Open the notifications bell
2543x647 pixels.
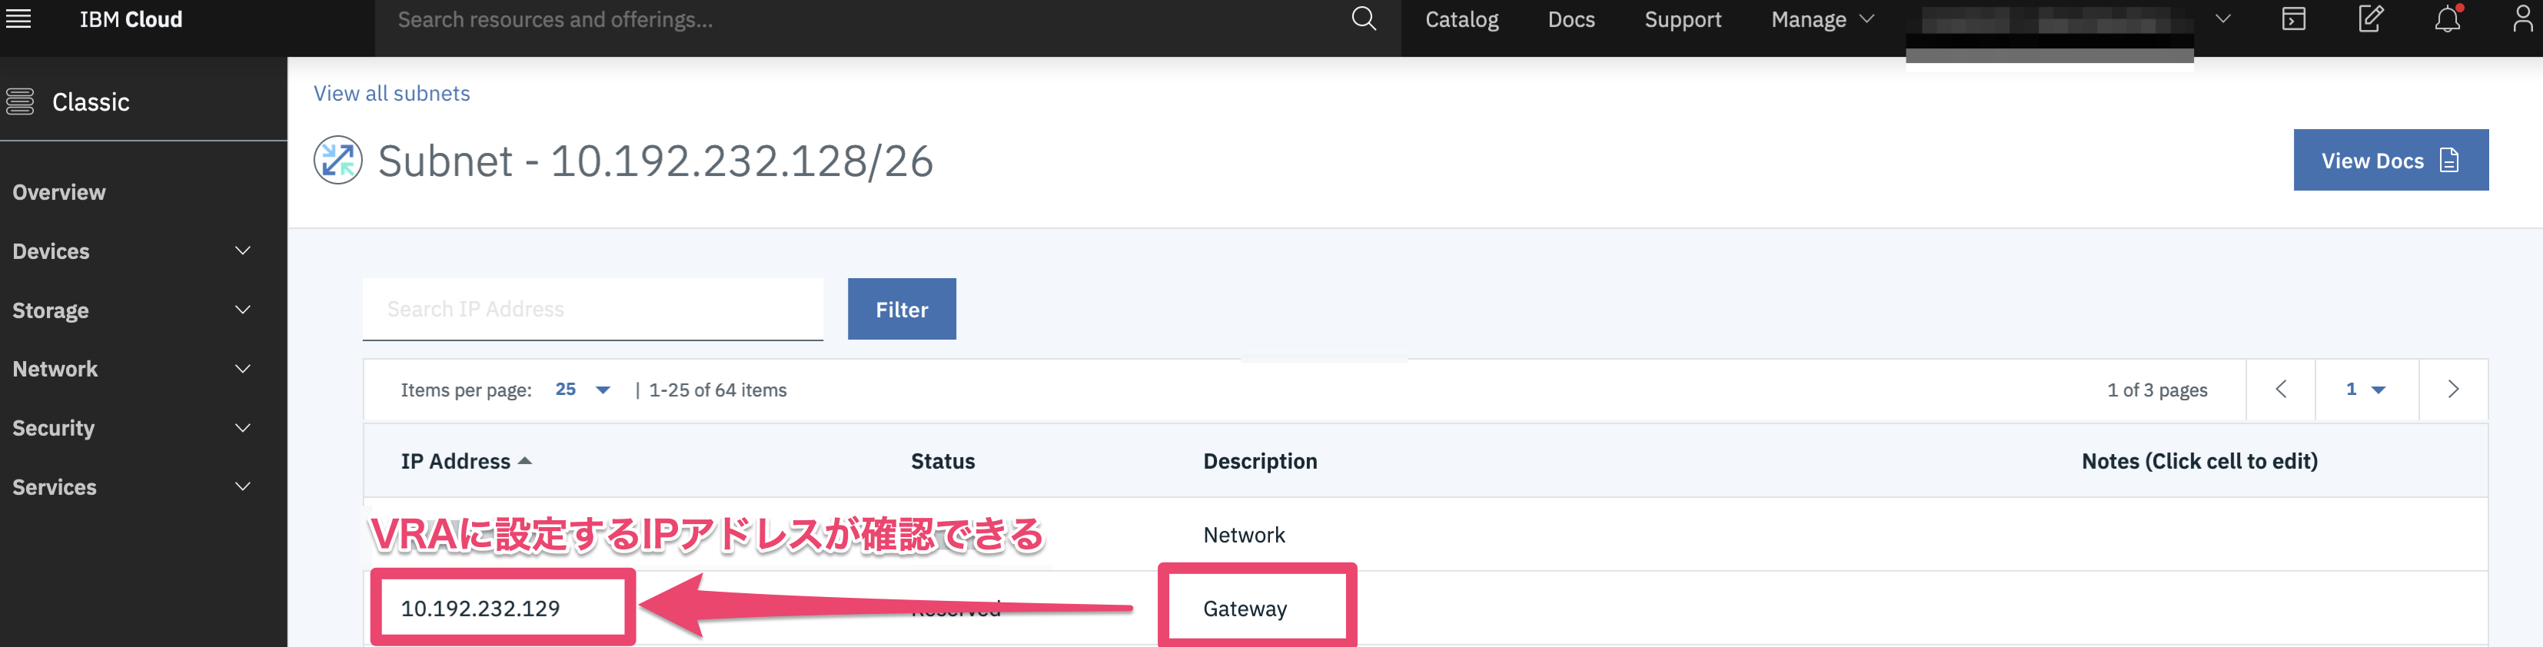point(2447,18)
